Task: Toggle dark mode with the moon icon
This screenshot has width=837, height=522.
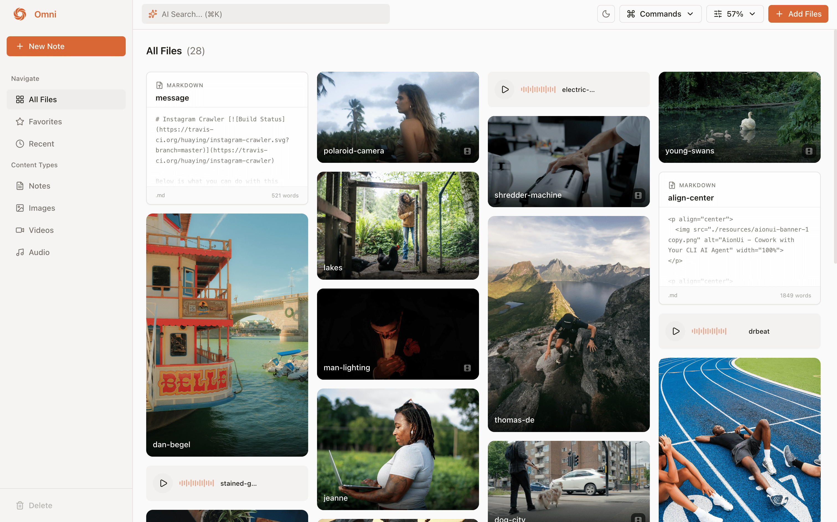Action: coord(606,14)
